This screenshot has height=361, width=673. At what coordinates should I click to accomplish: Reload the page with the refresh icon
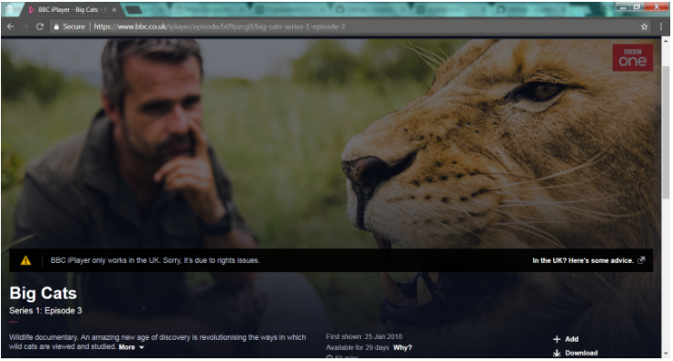(40, 27)
